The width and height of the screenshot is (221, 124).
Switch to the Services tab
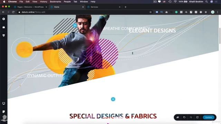104,7
